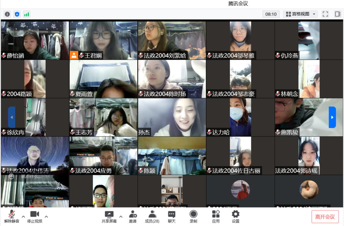Check the green network signal icon

pyautogui.click(x=26, y=14)
